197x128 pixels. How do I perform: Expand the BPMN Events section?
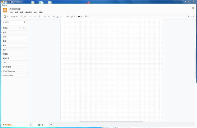coord(14,75)
